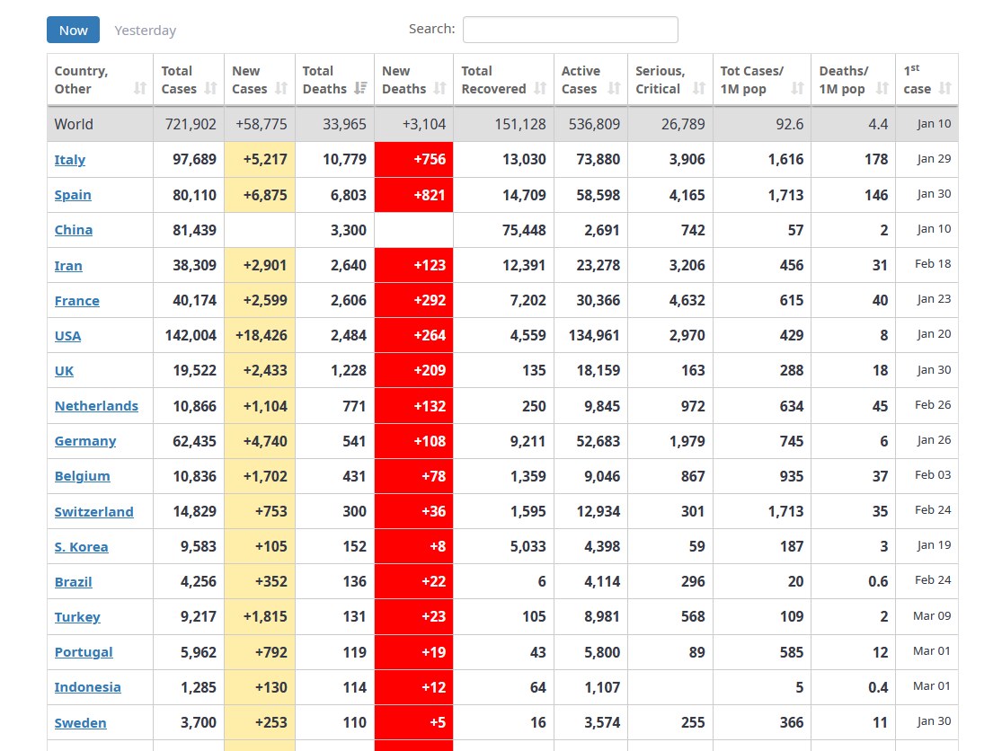Image resolution: width=1002 pixels, height=751 pixels.
Task: Click sort arrows icon in Serious, Critical column
Action: [699, 88]
